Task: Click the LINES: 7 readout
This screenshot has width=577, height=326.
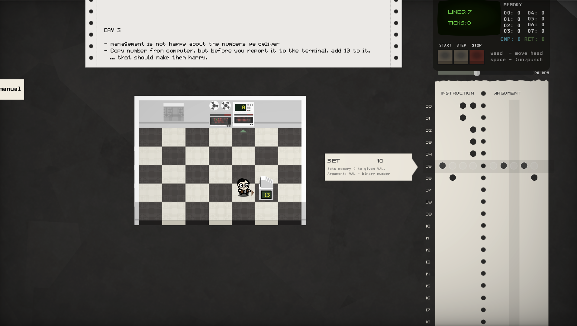Action: (x=459, y=12)
